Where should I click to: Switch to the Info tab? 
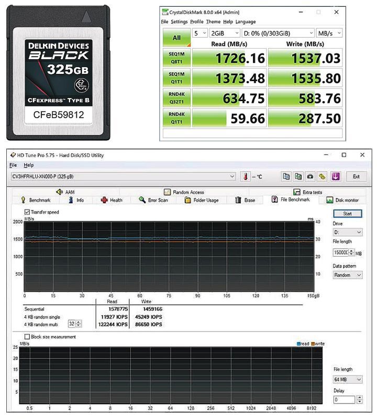pos(76,200)
